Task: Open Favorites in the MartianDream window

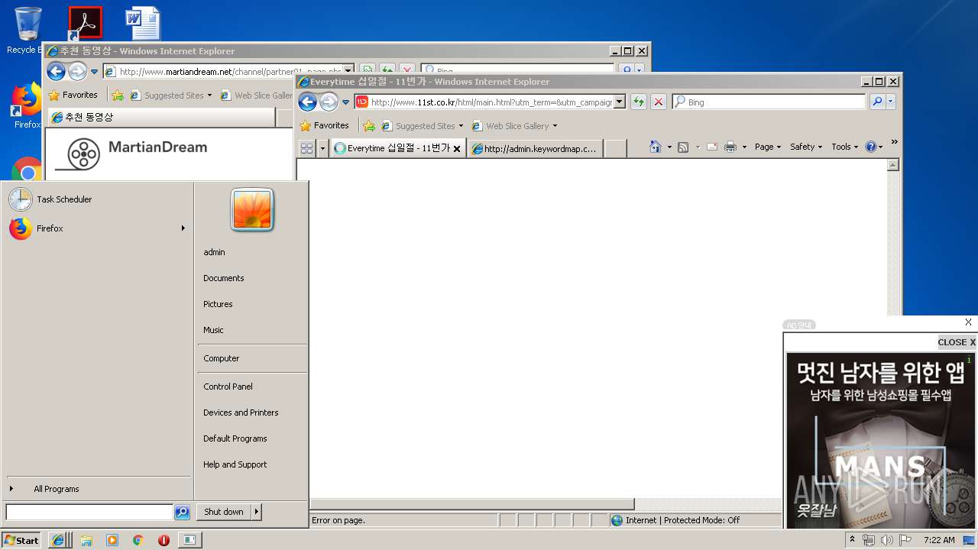Action: [73, 95]
